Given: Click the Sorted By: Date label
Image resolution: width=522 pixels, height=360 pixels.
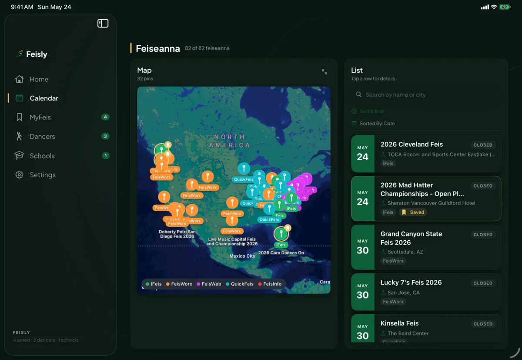Looking at the screenshot, I should (373, 124).
